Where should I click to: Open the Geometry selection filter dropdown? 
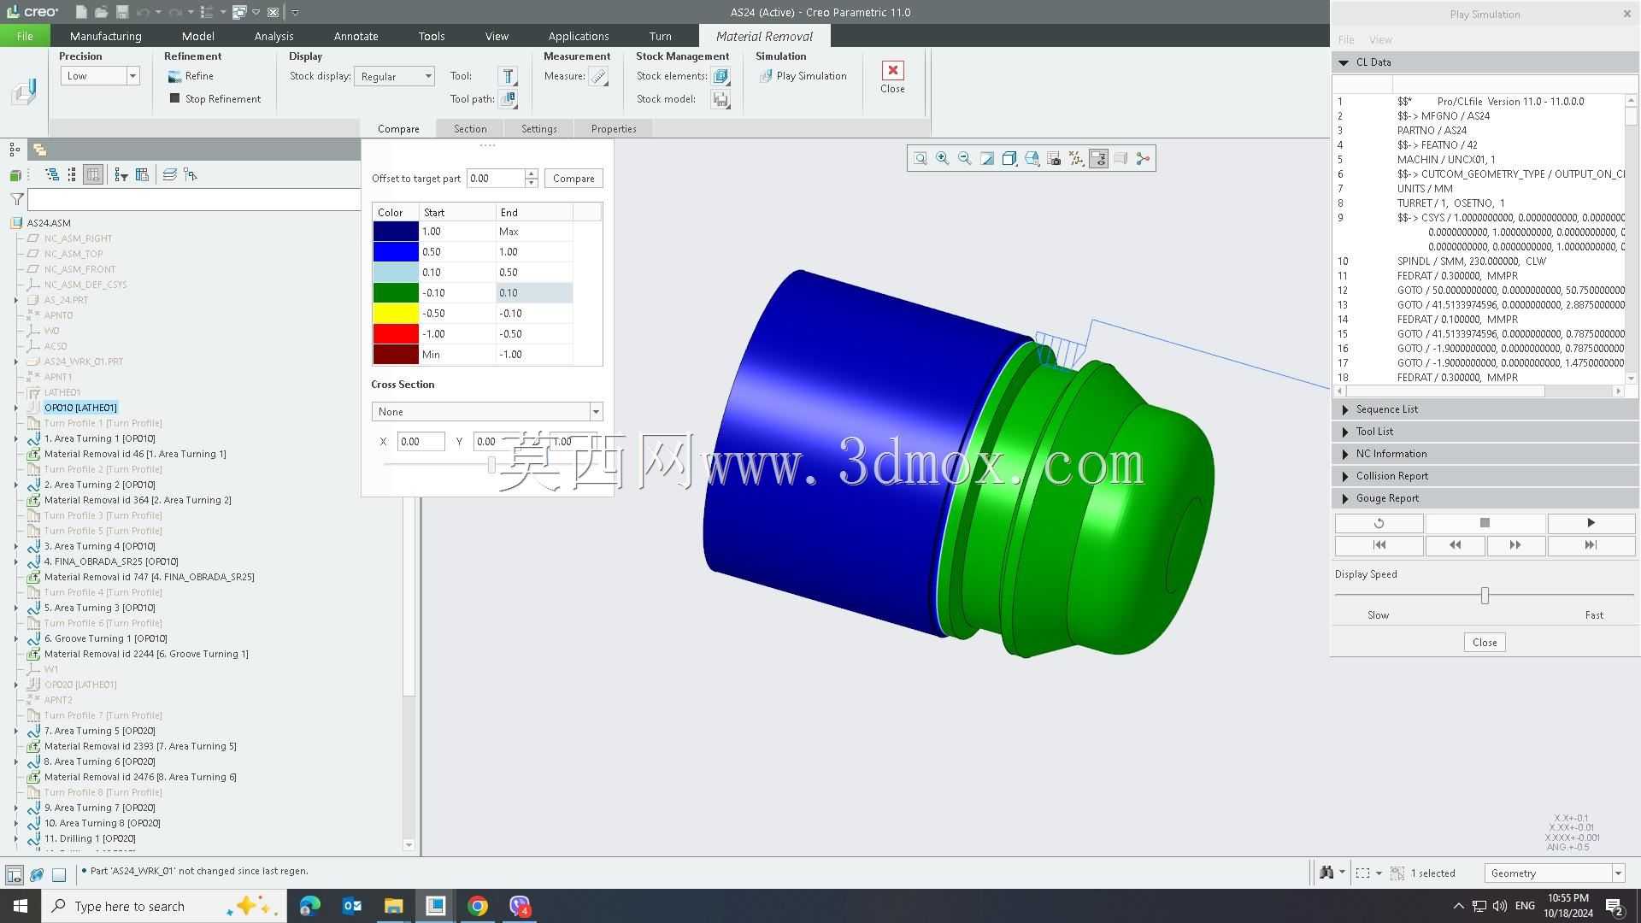click(x=1554, y=873)
